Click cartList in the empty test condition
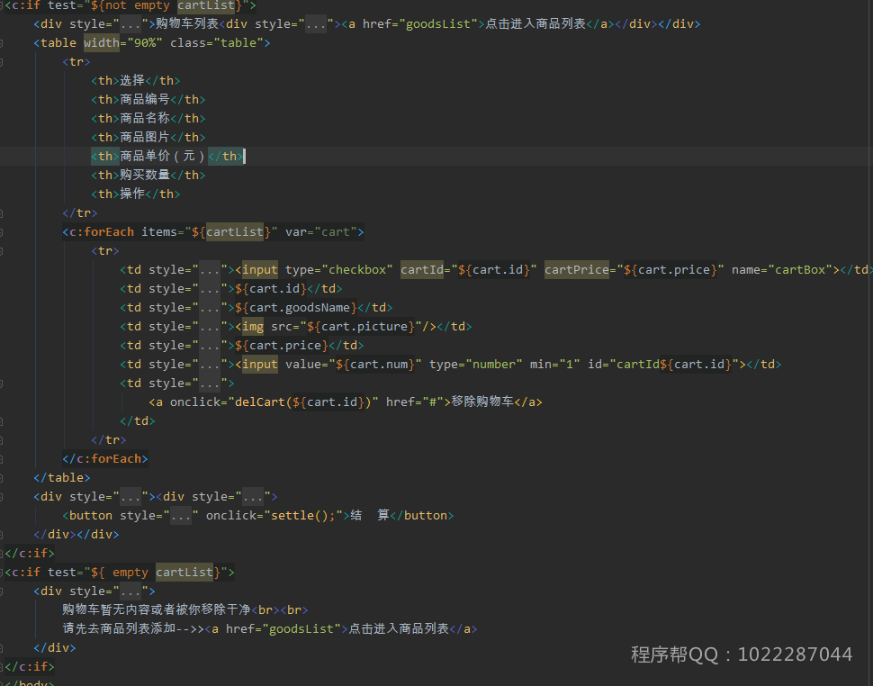This screenshot has height=686, width=873. [184, 573]
